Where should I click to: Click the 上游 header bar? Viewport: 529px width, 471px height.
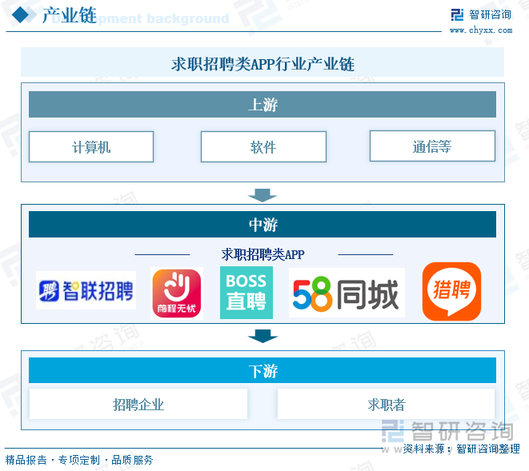click(x=262, y=104)
